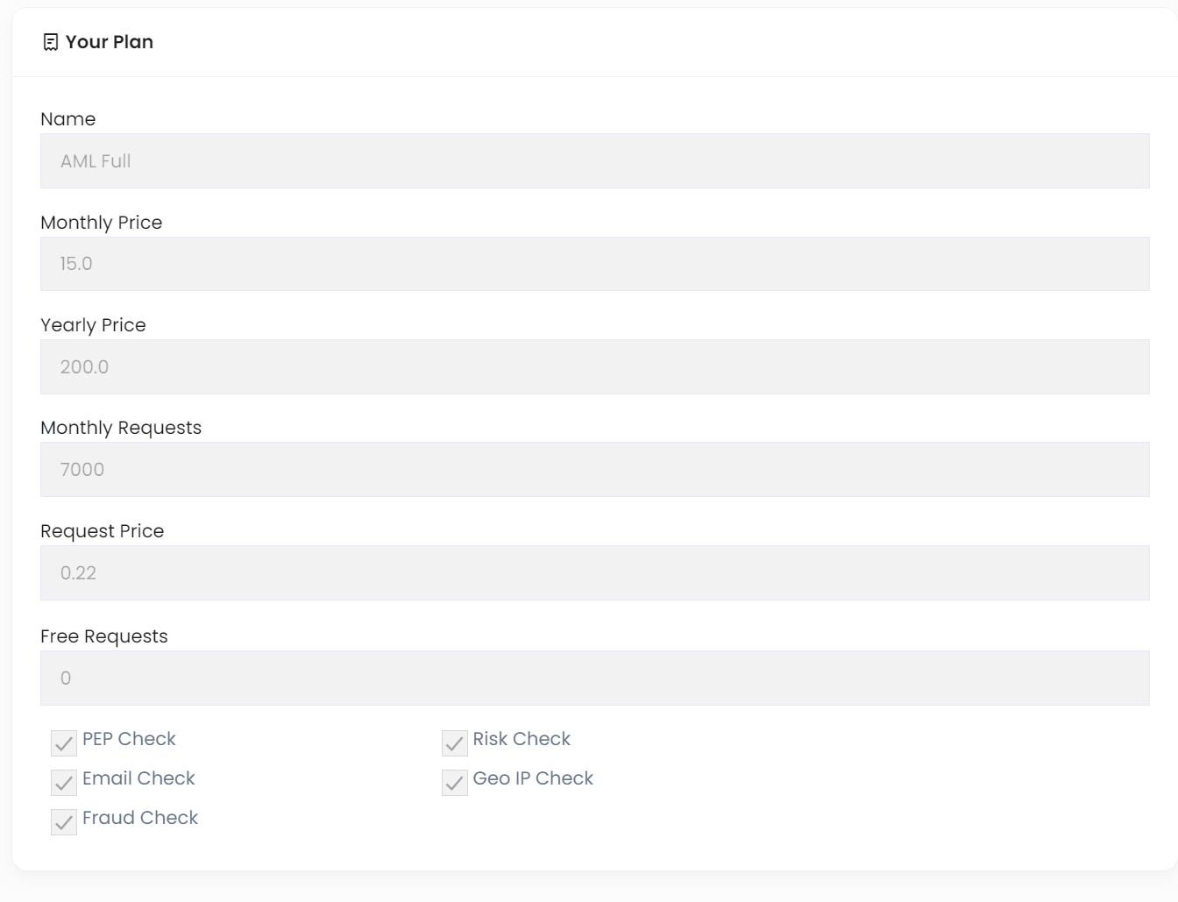Toggle the Fraud Check checkbox
Viewport: 1178px width, 902px height.
(x=64, y=822)
